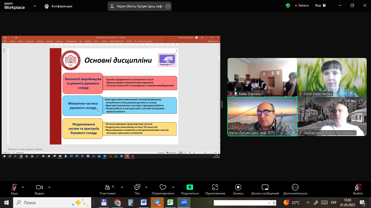This screenshot has height=208, width=371.
Task: Switch to the Конференция tab
Action: [x=58, y=6]
